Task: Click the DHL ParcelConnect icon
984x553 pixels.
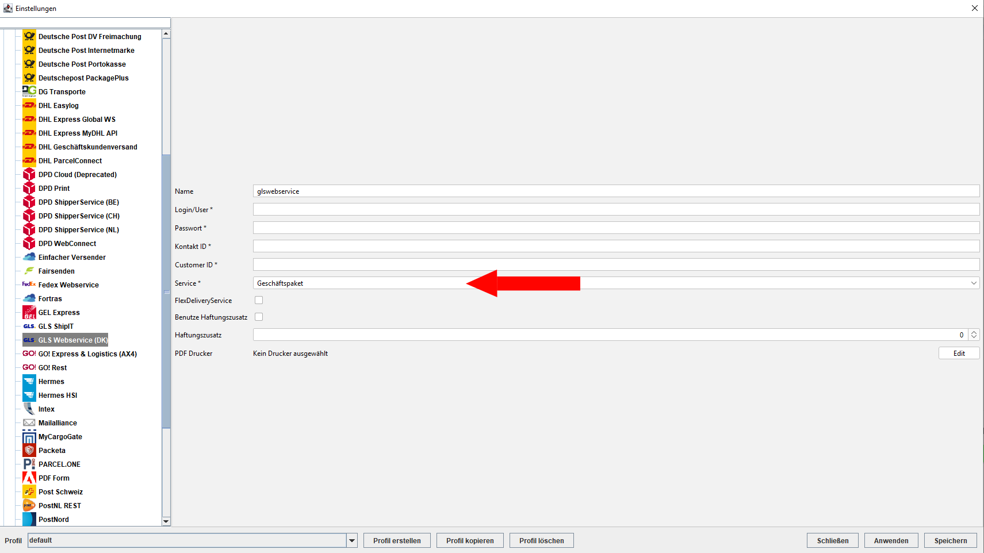Action: click(29, 160)
